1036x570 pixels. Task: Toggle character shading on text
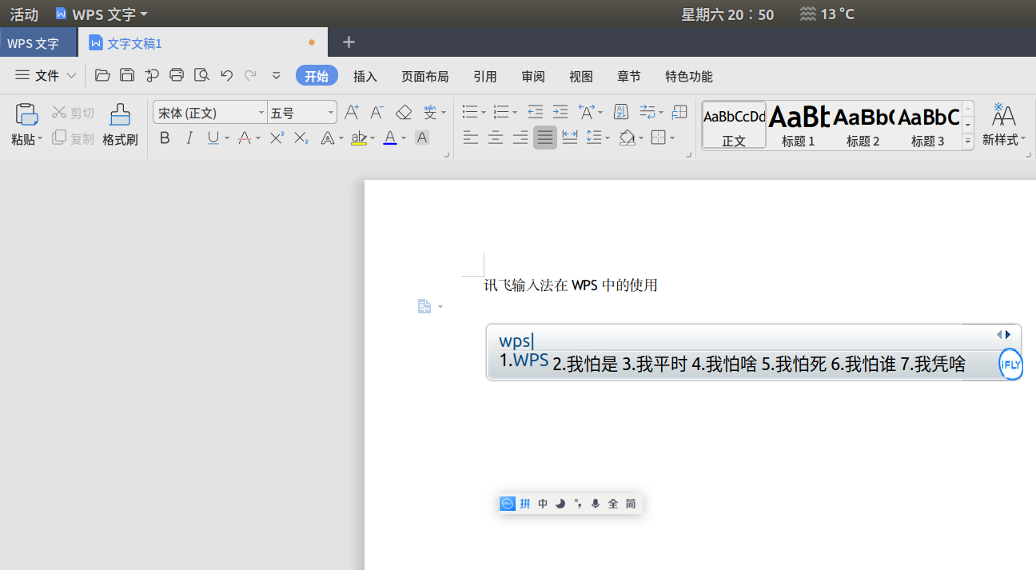point(422,138)
